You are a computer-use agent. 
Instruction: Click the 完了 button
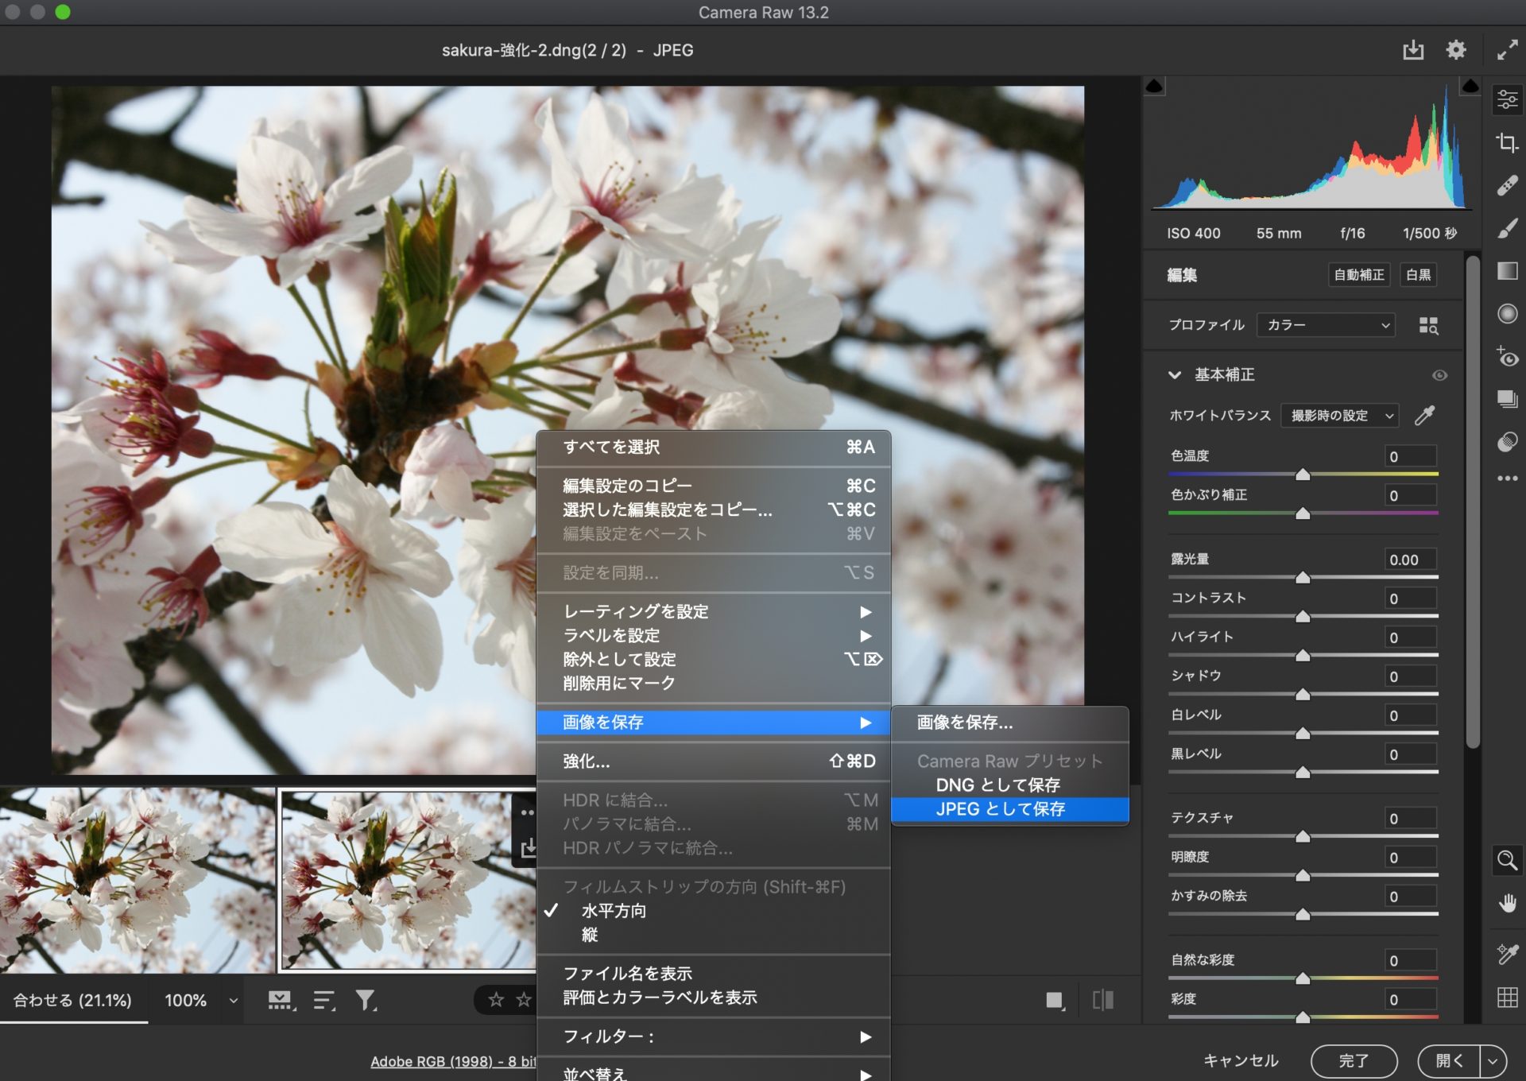click(1353, 1060)
